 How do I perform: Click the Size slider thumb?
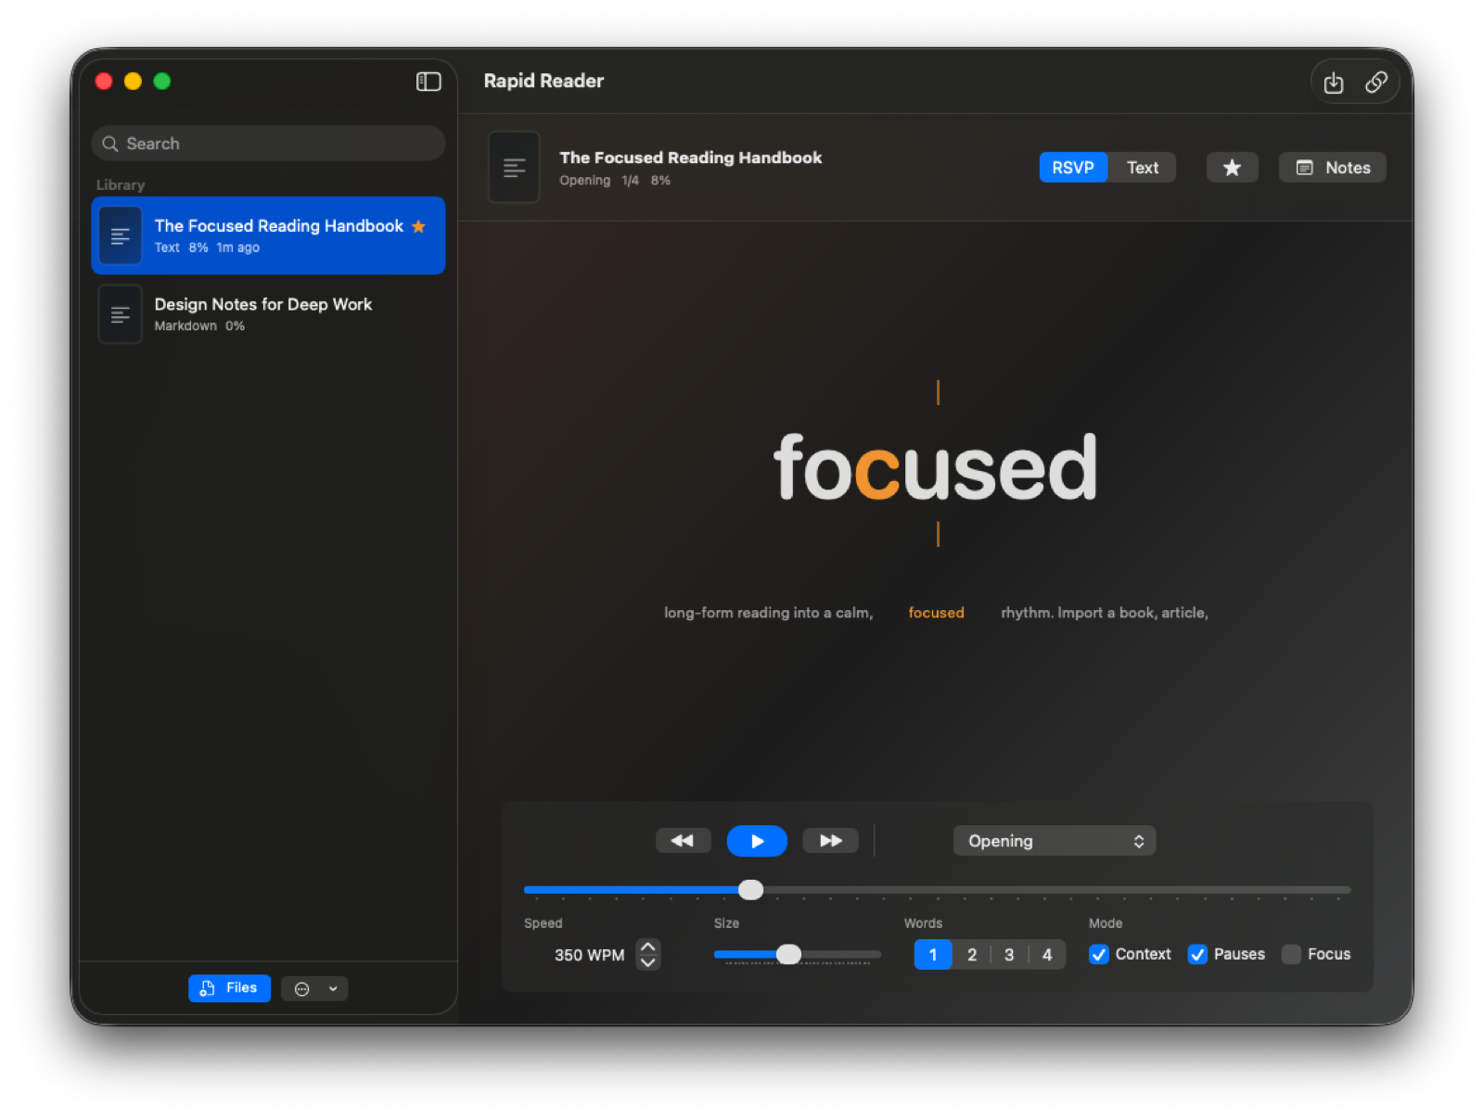pos(788,954)
